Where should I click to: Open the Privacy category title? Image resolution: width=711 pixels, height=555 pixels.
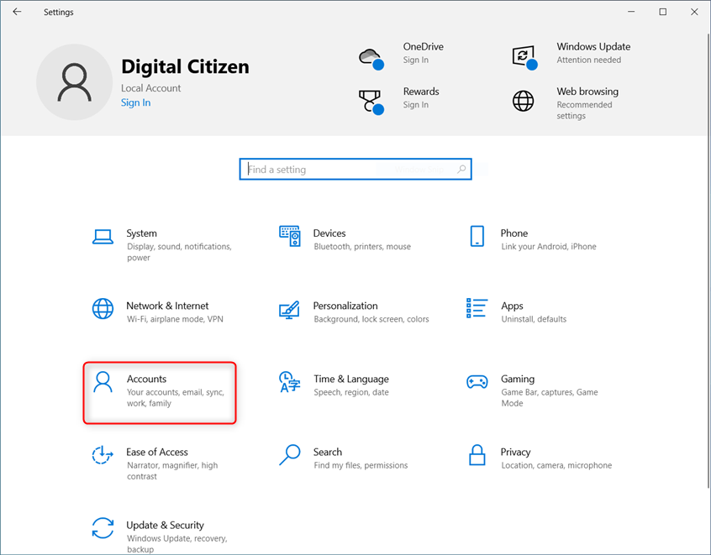coord(515,453)
